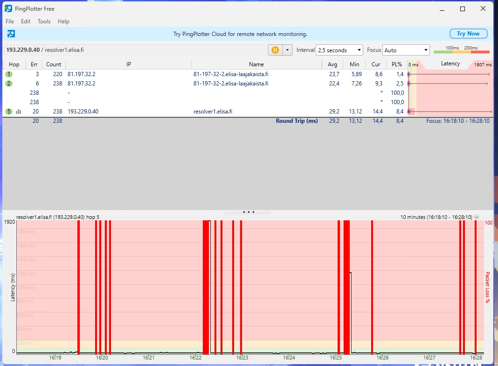Click the latency color scale legend
This screenshot has height=366, width=498.
461,50
